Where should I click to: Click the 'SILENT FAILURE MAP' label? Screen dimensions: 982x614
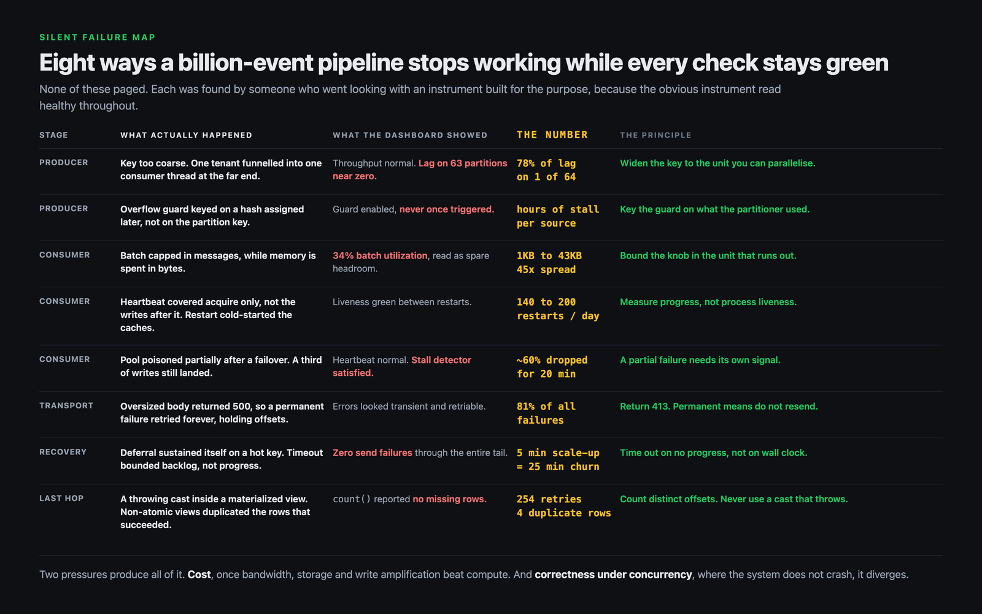[x=97, y=37]
